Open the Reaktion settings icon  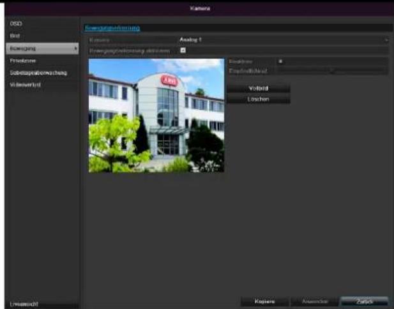point(279,61)
